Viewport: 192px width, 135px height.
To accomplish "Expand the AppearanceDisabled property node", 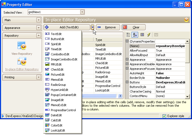I will point(127,64).
